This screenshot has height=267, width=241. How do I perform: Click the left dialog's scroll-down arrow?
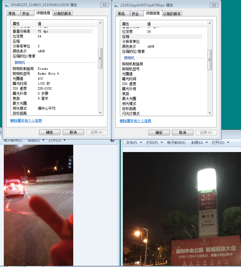pyautogui.click(x=100, y=113)
